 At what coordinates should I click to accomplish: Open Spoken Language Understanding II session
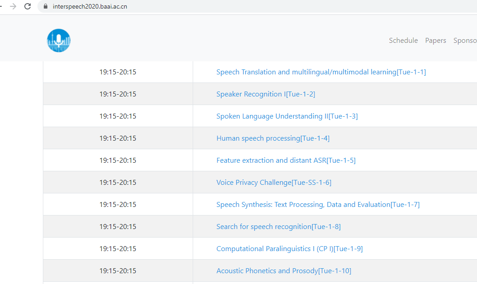(287, 116)
